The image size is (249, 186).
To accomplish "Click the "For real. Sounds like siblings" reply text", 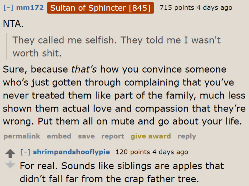I will coord(122,171).
